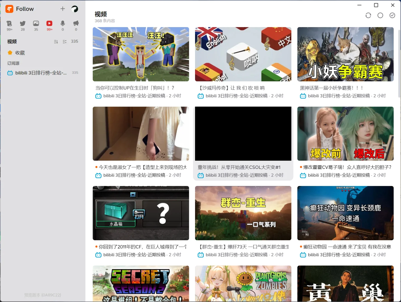Click bilibili icon under 癫狂动物园 video
Image resolution: width=401 pixels, height=302 pixels.
[x=303, y=255]
